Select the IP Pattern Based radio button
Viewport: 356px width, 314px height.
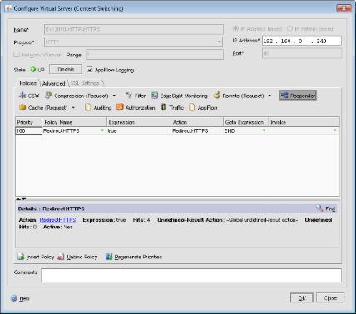(x=289, y=28)
